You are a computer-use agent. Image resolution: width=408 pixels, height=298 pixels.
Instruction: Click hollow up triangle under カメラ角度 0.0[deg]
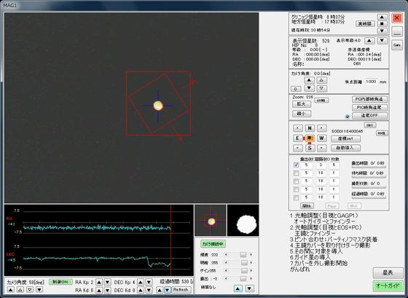click(321, 80)
